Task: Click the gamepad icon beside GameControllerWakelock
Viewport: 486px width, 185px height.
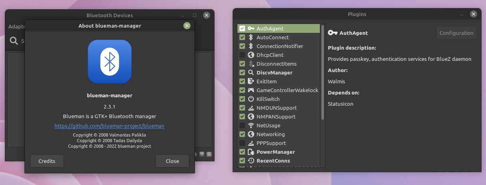Action: click(x=251, y=90)
